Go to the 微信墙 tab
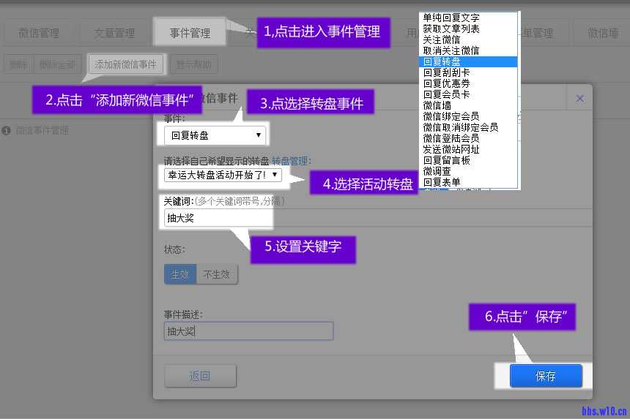Viewport: 630px width, 419px height. [604, 33]
